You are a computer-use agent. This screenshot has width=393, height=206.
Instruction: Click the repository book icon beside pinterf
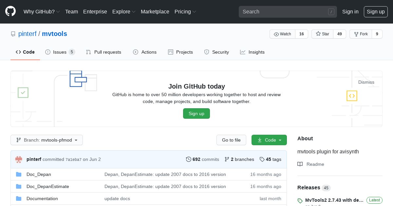(13, 34)
